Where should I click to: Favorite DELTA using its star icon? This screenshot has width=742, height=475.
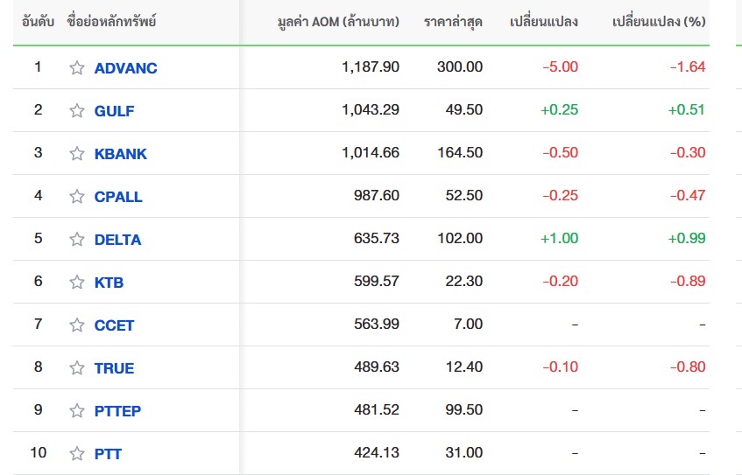(77, 239)
